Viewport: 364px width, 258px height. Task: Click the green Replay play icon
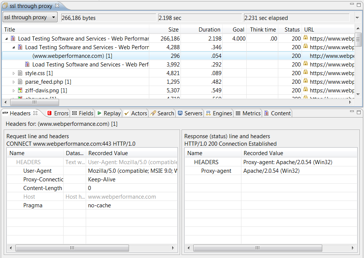(x=99, y=113)
